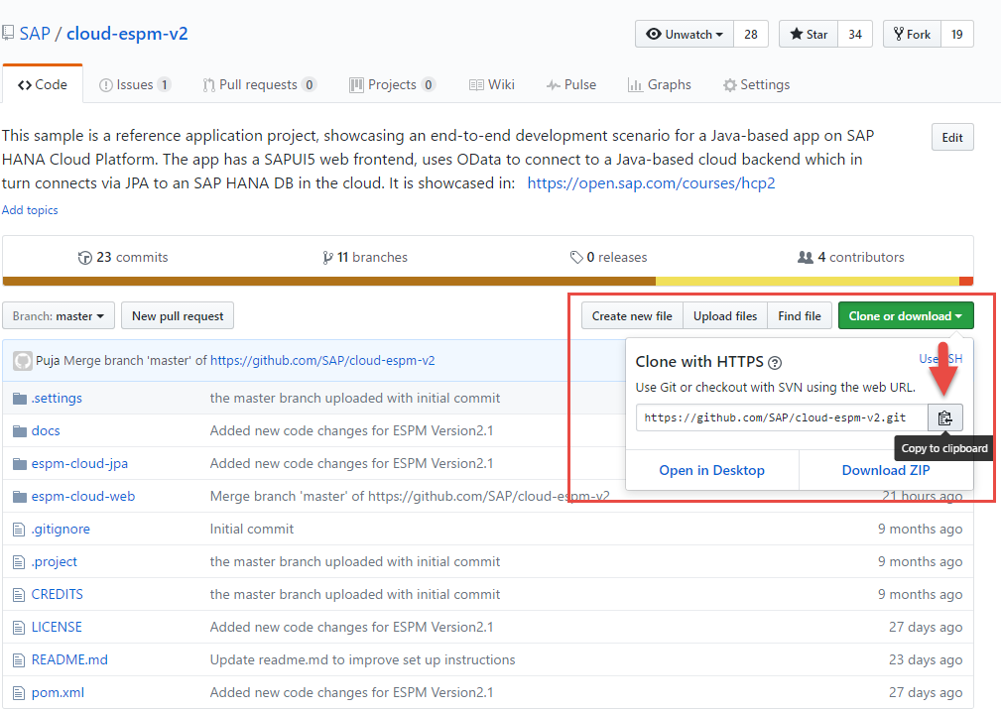
Task: Click the help question mark next to Clone with HTTPS
Action: pos(775,363)
